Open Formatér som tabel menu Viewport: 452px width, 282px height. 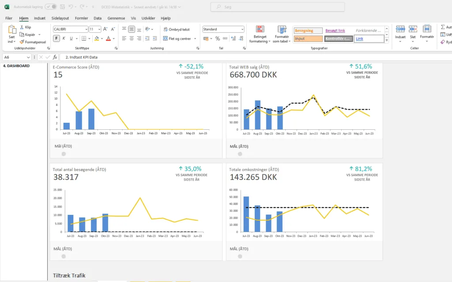pos(282,34)
